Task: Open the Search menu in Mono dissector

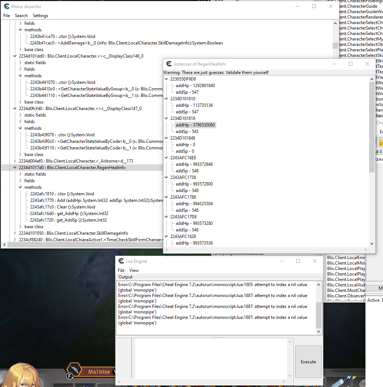Action: [21, 16]
